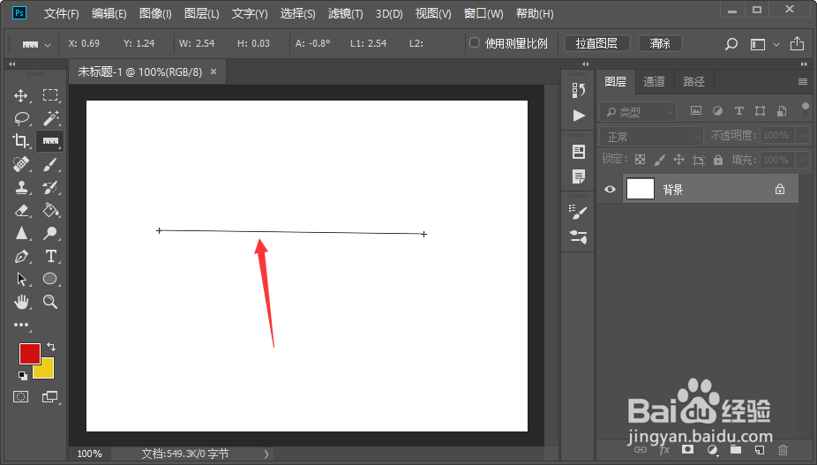
Task: Expand the status bar info arrow
Action: tap(266, 454)
